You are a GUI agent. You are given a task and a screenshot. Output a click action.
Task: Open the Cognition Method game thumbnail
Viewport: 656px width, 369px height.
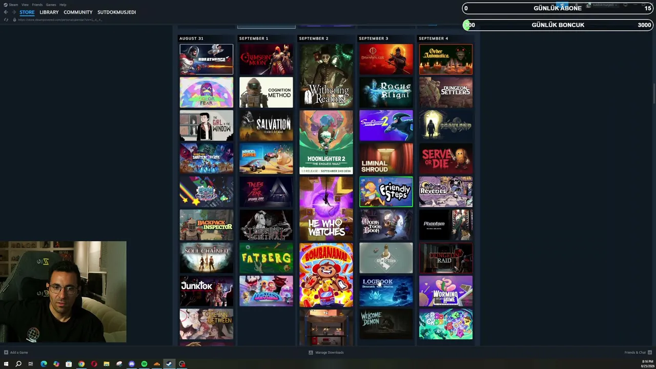pyautogui.click(x=266, y=92)
